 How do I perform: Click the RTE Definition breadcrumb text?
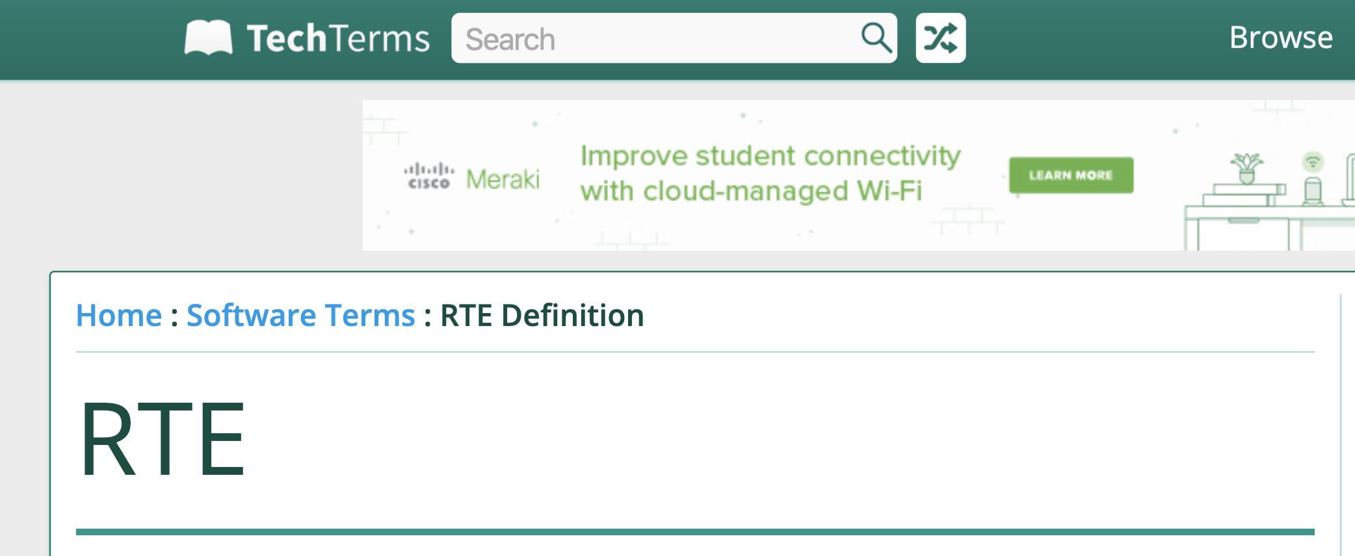[x=542, y=316]
